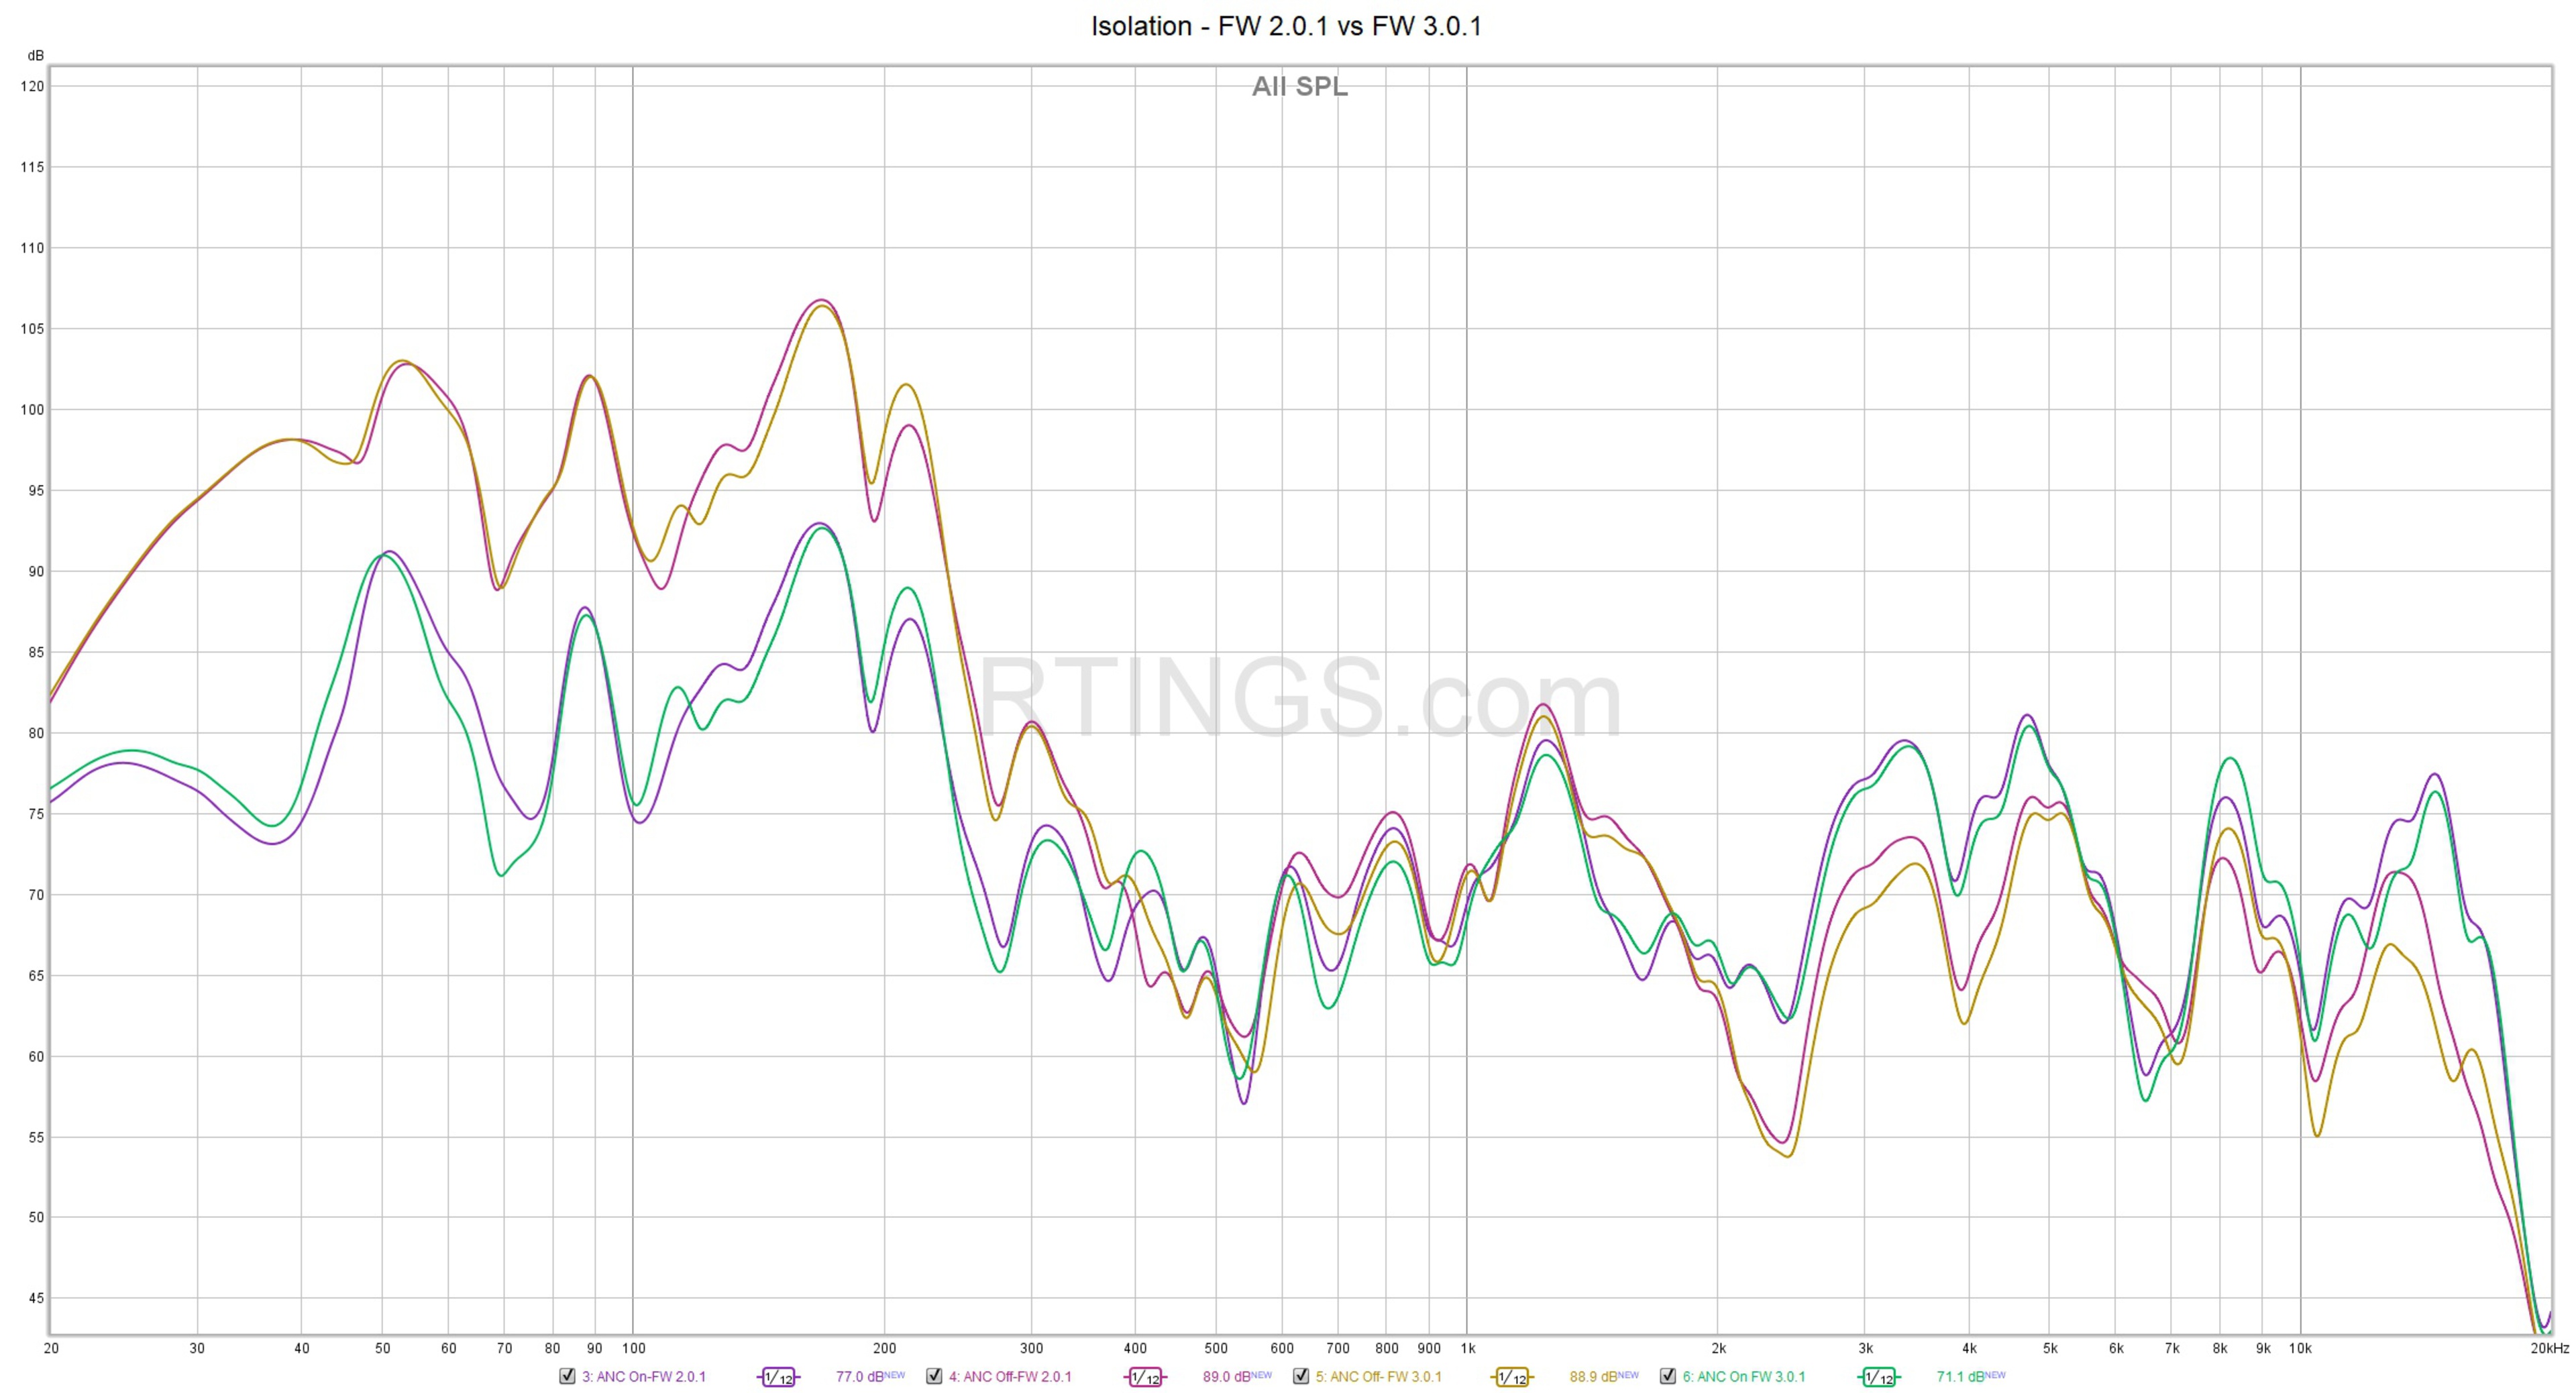Click the purple 1/12 smoothing icon
The height and width of the screenshot is (1393, 2576).
point(778,1377)
